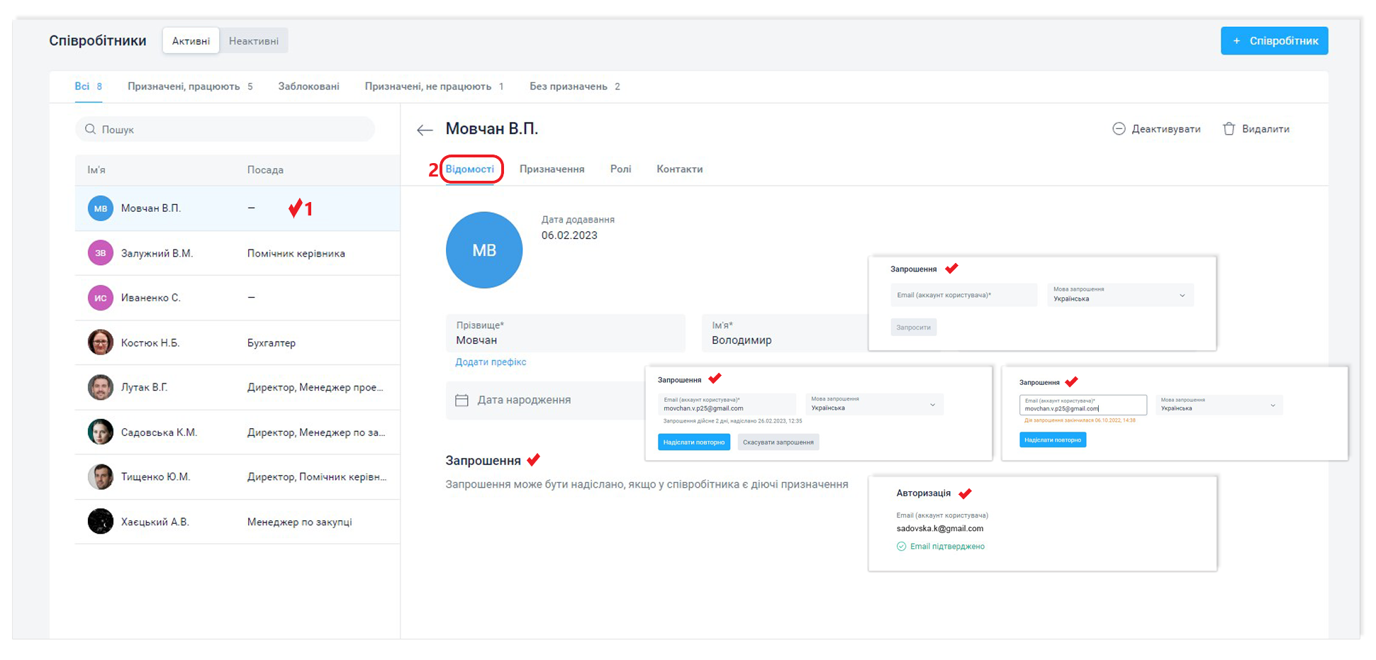
Task: Click the back arrow beside Мовчан В.П.
Action: (425, 130)
